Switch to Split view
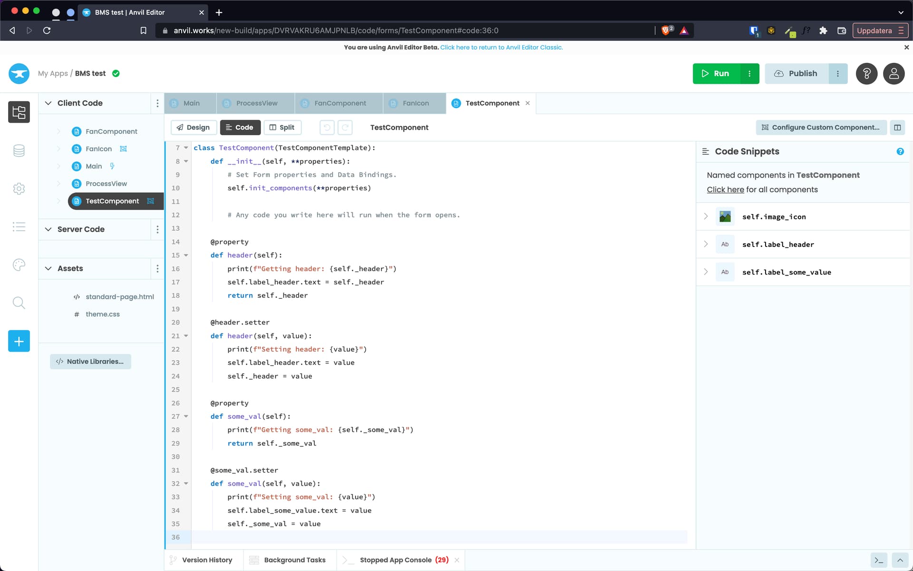The width and height of the screenshot is (913, 571). (x=282, y=128)
